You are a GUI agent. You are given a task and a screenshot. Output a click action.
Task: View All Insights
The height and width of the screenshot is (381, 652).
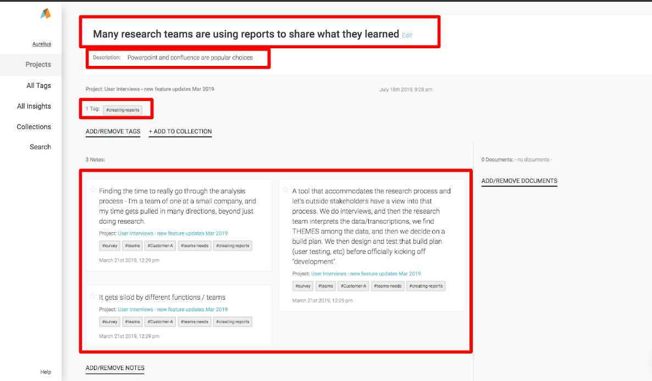click(x=34, y=106)
